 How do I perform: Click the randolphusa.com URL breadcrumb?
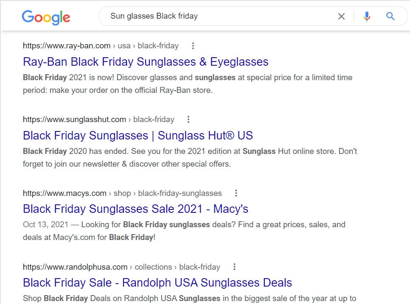coord(121,267)
